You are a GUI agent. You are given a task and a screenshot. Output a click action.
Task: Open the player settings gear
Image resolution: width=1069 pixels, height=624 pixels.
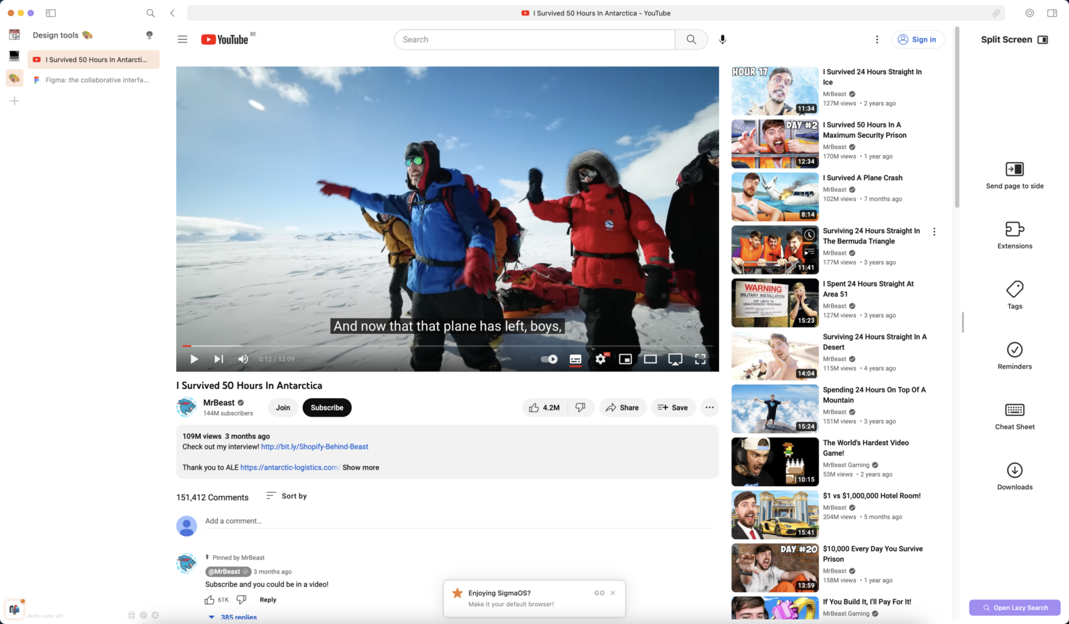pyautogui.click(x=600, y=359)
